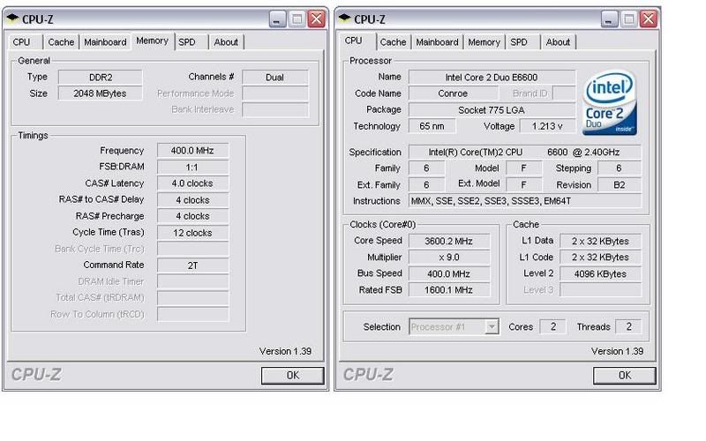Click the 65 nm technology value
The image size is (706, 441).
pos(432,126)
